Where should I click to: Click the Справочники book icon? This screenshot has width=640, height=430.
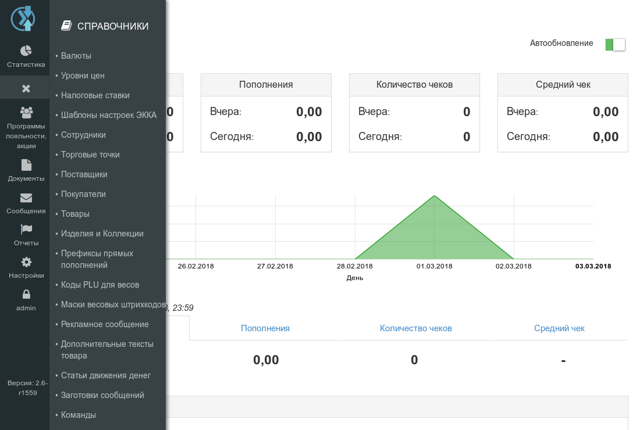point(66,26)
